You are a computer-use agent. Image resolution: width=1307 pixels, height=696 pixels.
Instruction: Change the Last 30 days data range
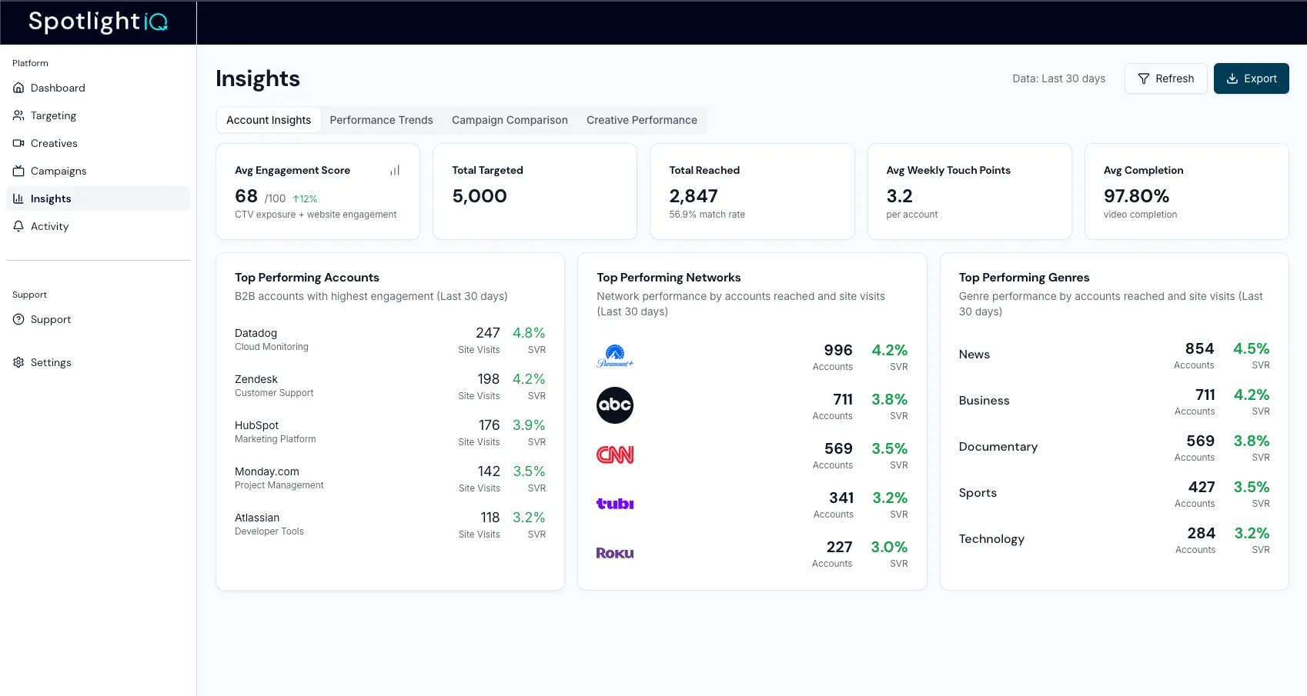(x=1058, y=78)
